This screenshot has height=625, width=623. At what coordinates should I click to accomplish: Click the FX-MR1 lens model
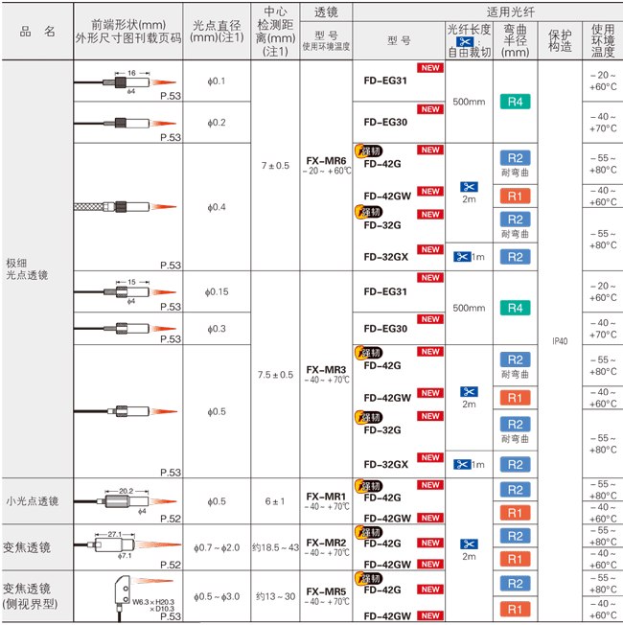(x=326, y=497)
